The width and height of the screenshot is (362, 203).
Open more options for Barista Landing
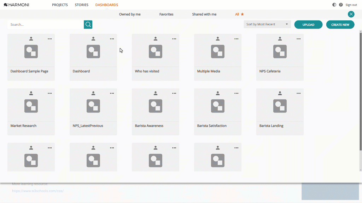click(x=298, y=93)
